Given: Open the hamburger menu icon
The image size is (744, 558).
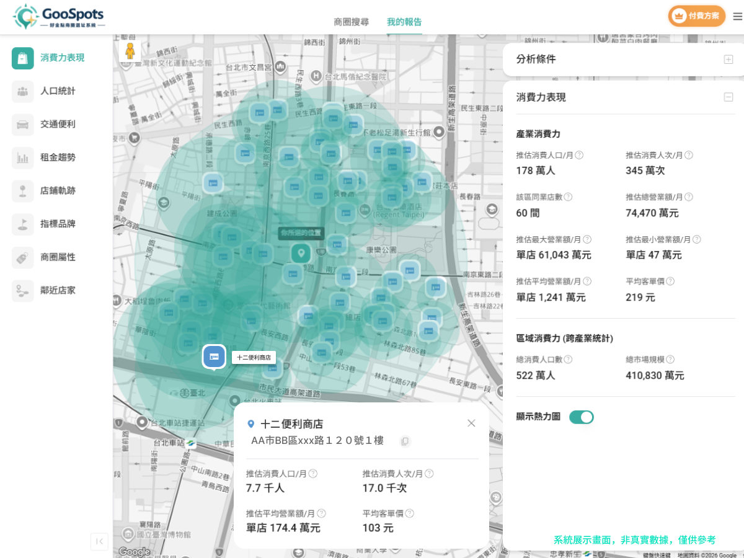Looking at the screenshot, I should click(737, 16).
